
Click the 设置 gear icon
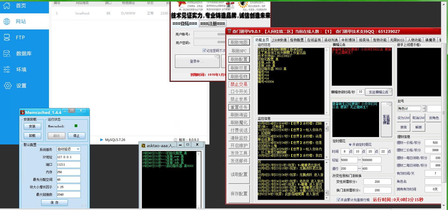8,86
